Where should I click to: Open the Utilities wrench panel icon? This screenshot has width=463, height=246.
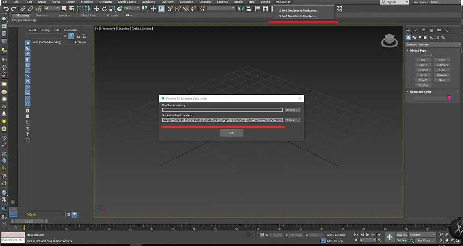click(x=447, y=31)
